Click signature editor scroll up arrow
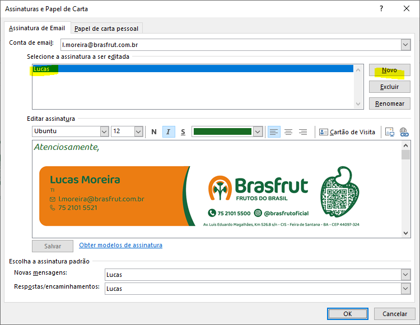Viewport: 420px width, 325px height. coord(405,145)
